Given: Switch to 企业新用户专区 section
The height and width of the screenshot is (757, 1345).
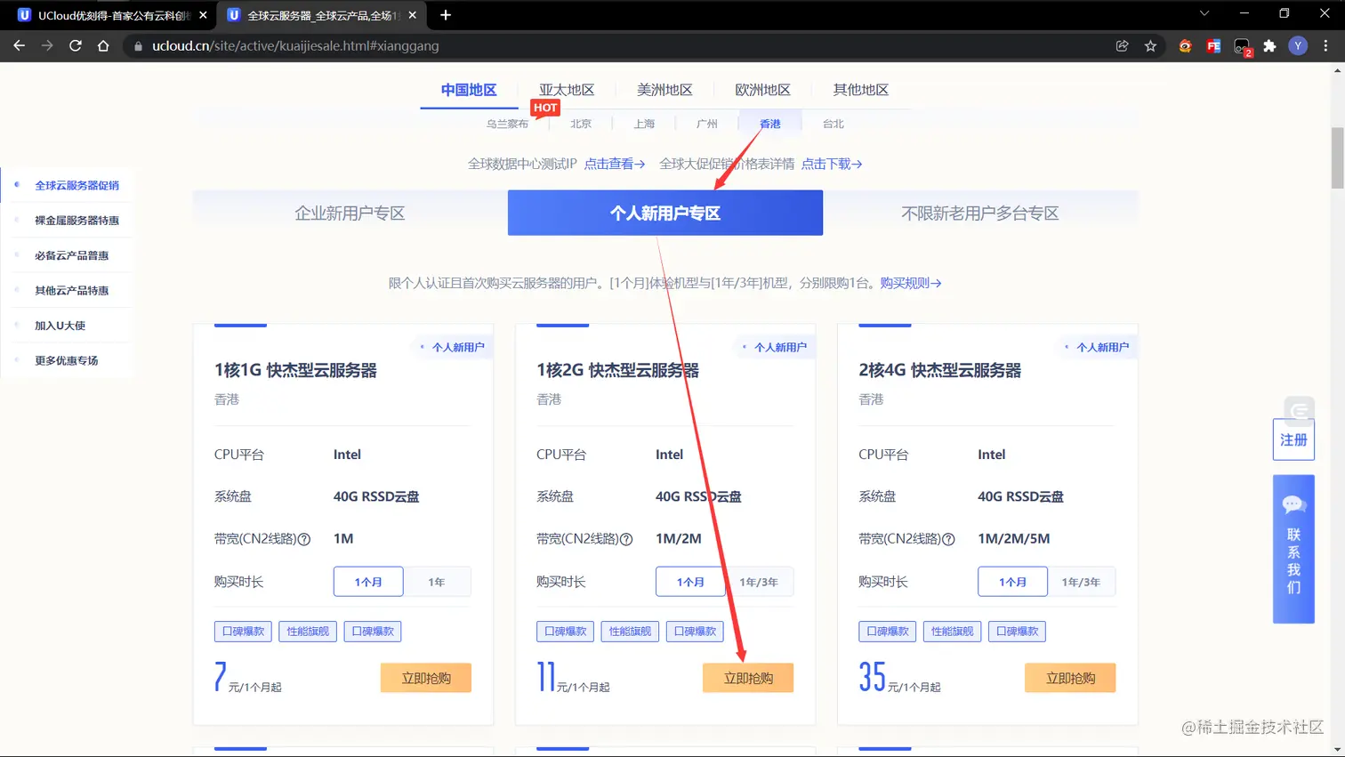Looking at the screenshot, I should coord(350,213).
